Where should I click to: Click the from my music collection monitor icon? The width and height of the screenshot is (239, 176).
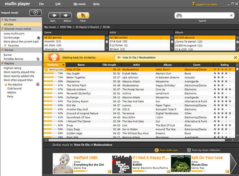189,150
